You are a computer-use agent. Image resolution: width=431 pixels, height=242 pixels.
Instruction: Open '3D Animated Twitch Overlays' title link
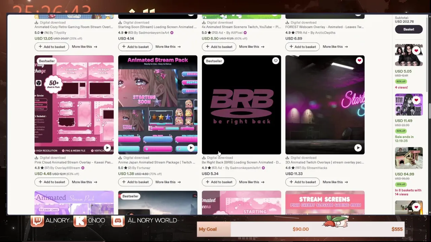tap(325, 162)
